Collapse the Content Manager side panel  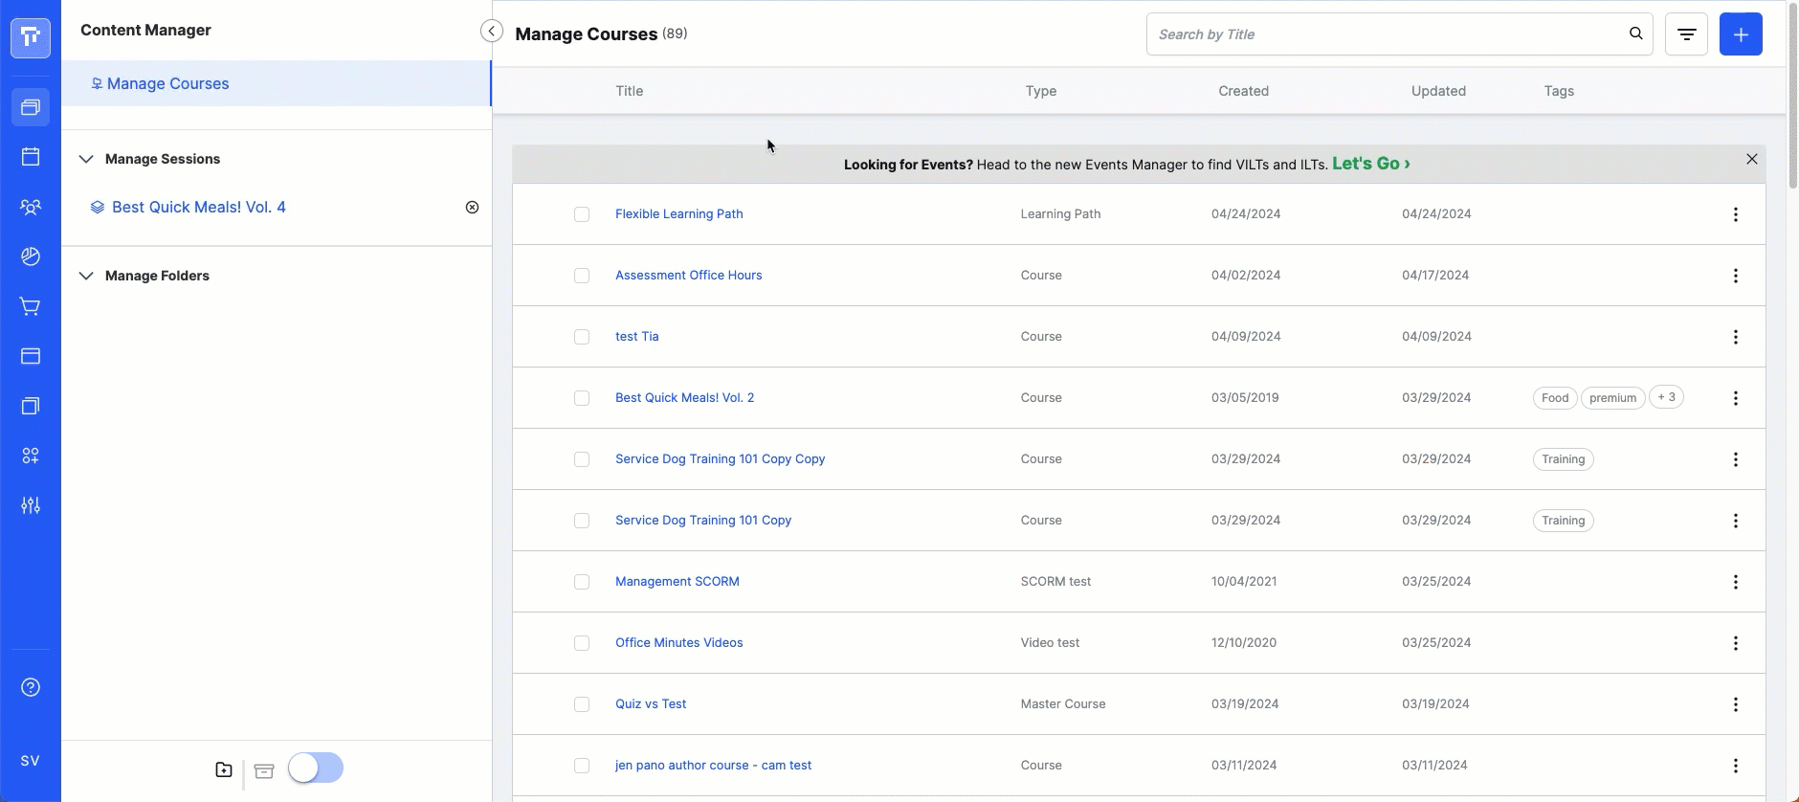(x=491, y=32)
